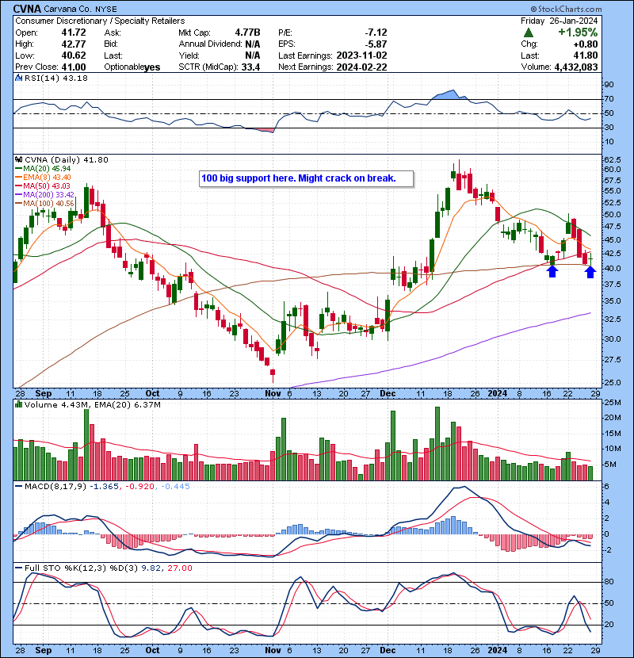The image size is (634, 658).
Task: Click the Open value 41.72
Action: [x=74, y=33]
